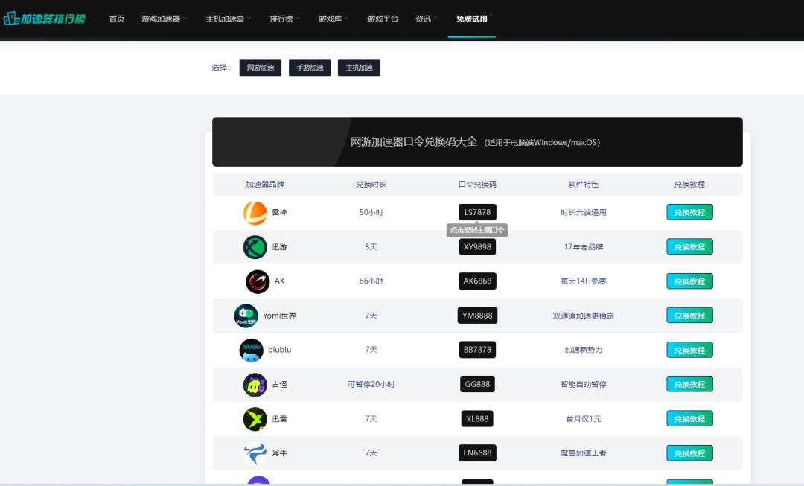Click the AK accelerator brand icon

point(258,281)
